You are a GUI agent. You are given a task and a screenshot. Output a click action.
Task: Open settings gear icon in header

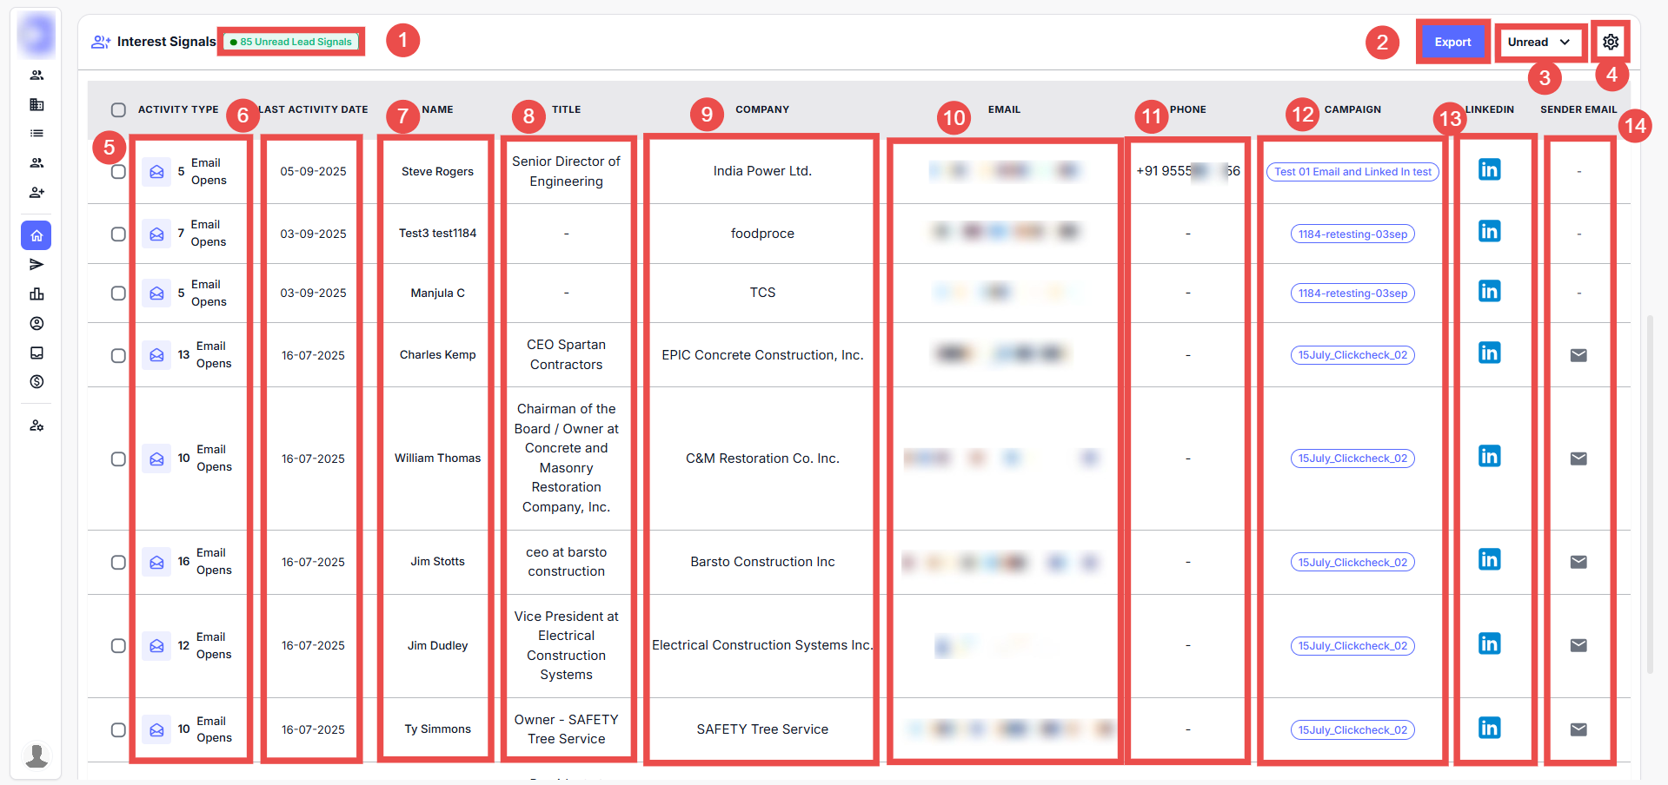pos(1610,42)
